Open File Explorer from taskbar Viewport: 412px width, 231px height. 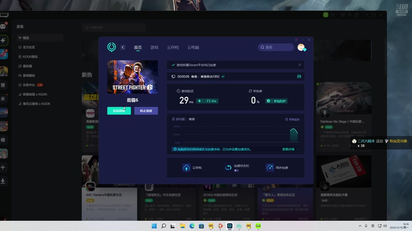pos(182,226)
